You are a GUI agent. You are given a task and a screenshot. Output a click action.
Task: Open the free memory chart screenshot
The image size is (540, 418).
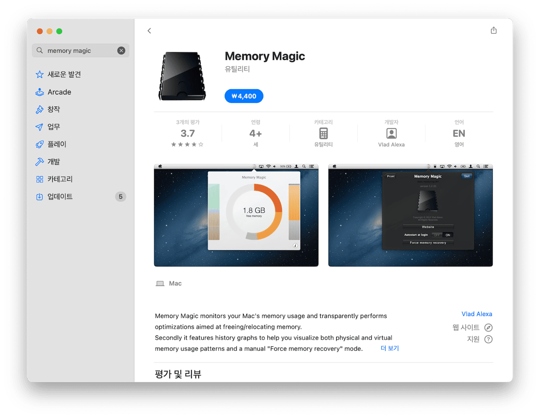(x=236, y=215)
